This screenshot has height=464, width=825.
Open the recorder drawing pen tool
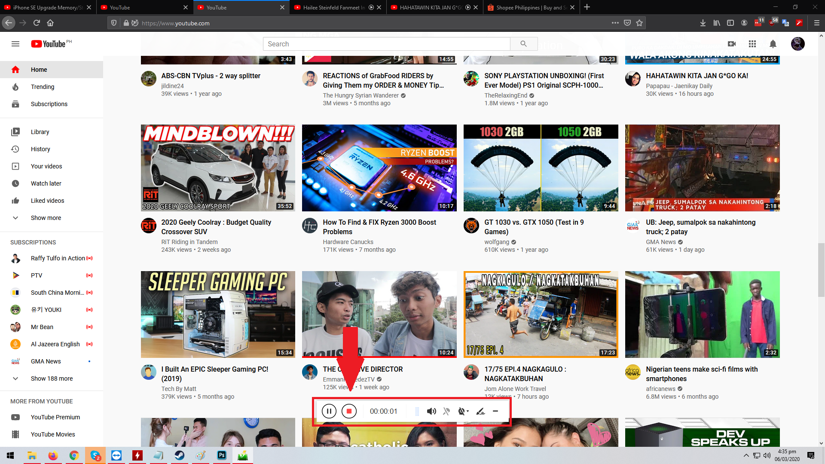(x=480, y=411)
